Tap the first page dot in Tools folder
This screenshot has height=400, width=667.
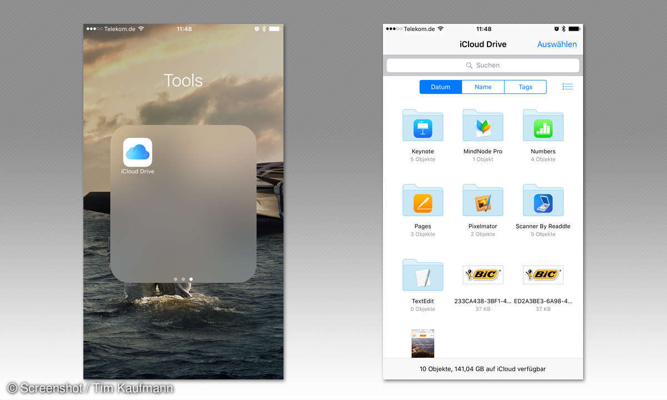176,279
